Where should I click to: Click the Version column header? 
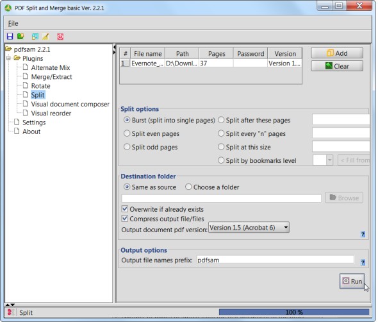(x=284, y=54)
